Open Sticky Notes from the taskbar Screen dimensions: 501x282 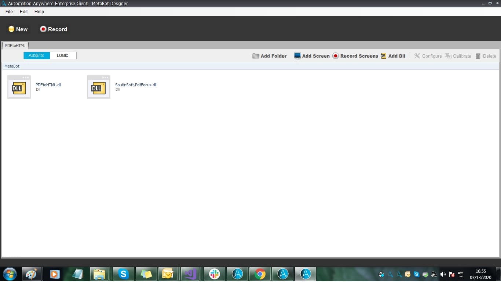click(146, 274)
